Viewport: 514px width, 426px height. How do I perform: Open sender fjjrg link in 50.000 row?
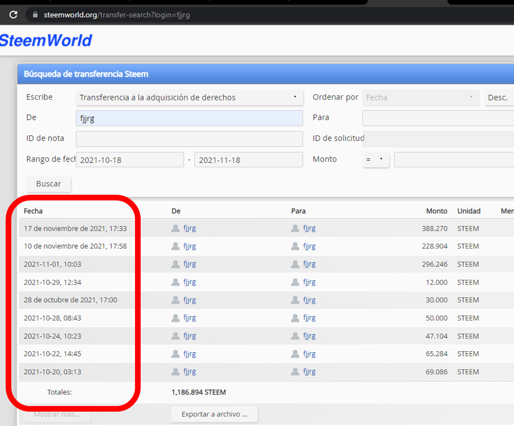(189, 318)
